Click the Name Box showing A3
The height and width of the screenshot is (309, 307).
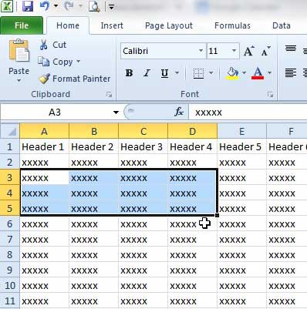pyautogui.click(x=55, y=113)
